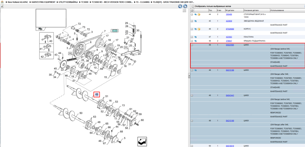Open part number link 423659
305x147 pixels.
click(x=229, y=21)
